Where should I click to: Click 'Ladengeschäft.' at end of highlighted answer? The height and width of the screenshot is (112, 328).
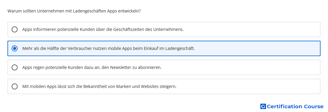180,48
